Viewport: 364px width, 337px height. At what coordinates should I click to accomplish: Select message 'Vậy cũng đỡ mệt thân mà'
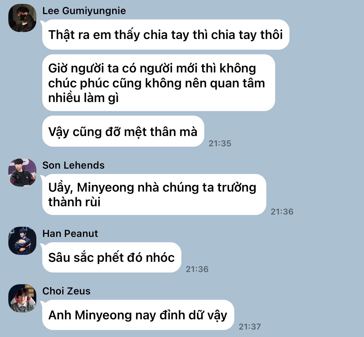point(123,131)
